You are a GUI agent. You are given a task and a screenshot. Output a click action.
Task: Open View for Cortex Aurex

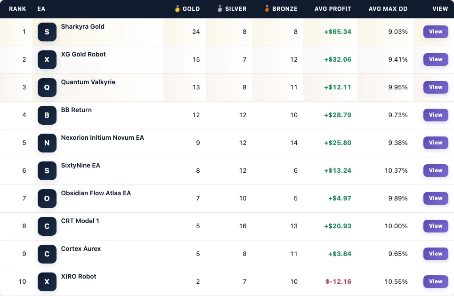click(436, 254)
